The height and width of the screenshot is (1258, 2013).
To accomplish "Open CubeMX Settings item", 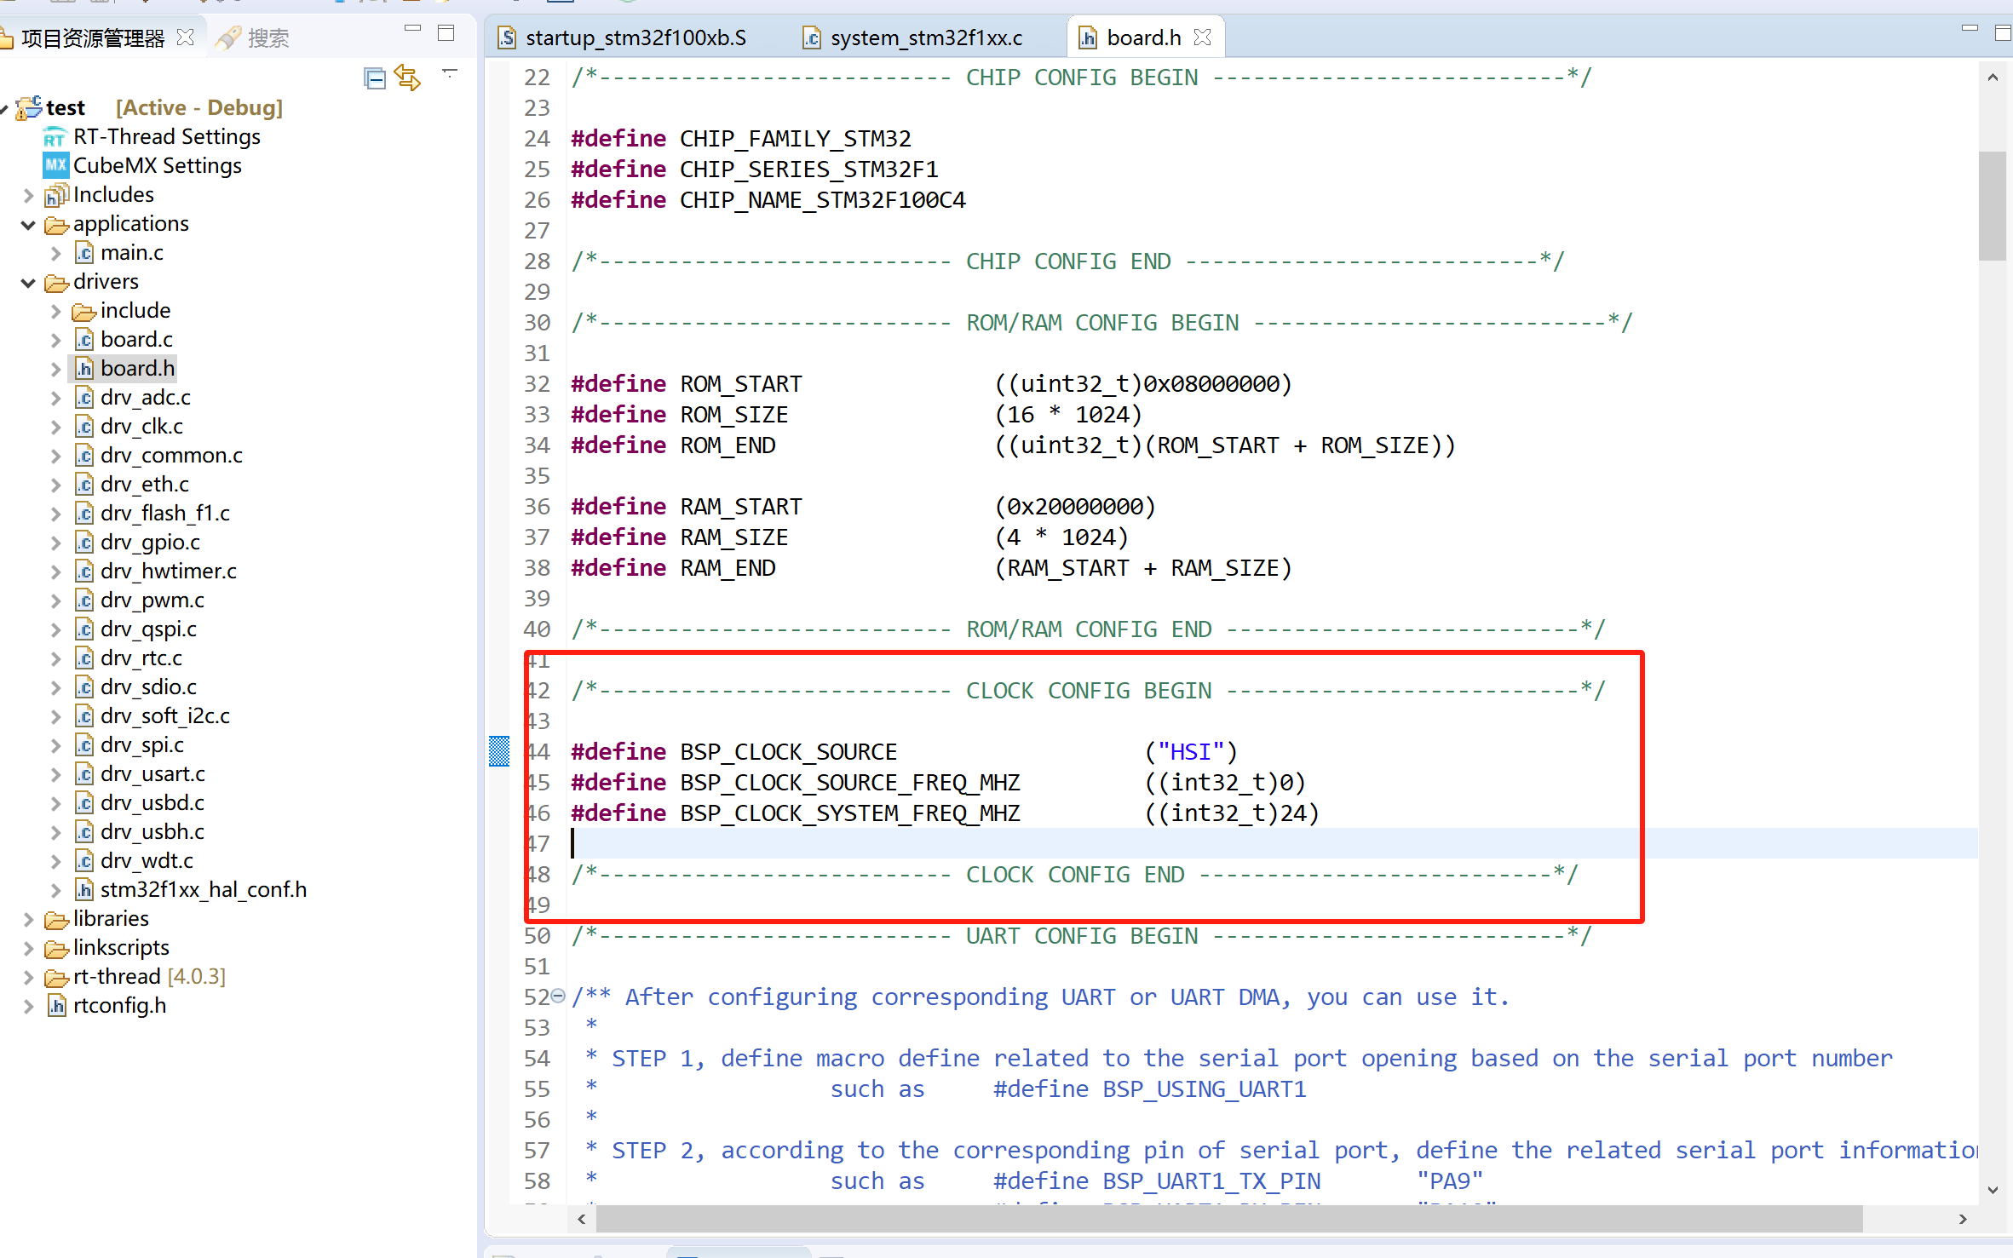I will tap(157, 165).
